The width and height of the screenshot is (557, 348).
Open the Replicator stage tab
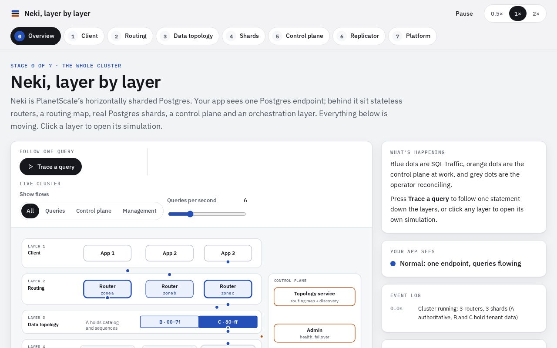click(x=359, y=36)
